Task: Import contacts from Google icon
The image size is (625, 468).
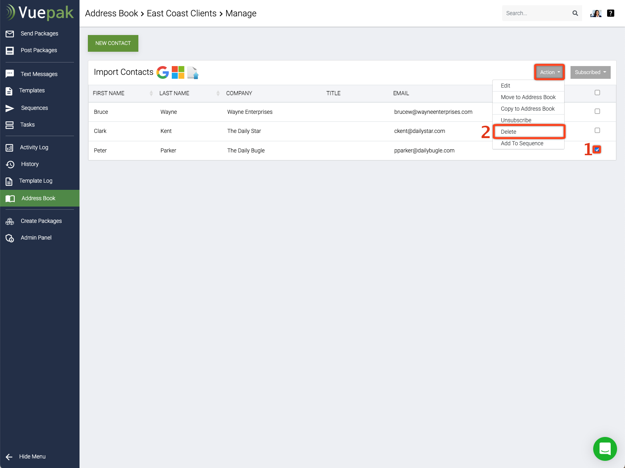Action: click(x=163, y=72)
